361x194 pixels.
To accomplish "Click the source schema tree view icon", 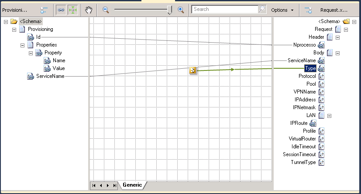I will click(x=45, y=10).
